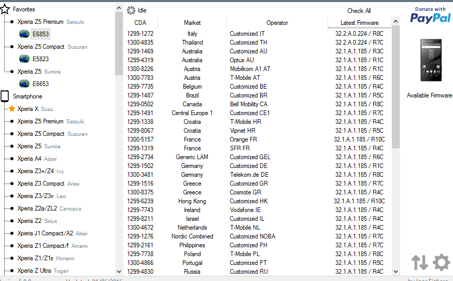Sort by the Latest Firmware column header

(x=359, y=22)
